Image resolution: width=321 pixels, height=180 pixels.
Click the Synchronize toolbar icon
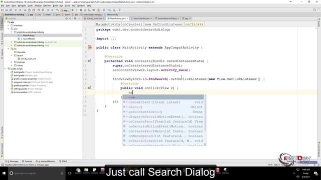tap(11, 10)
